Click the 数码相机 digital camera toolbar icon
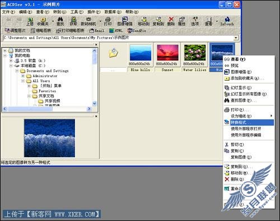The image size is (280, 221). [88, 21]
